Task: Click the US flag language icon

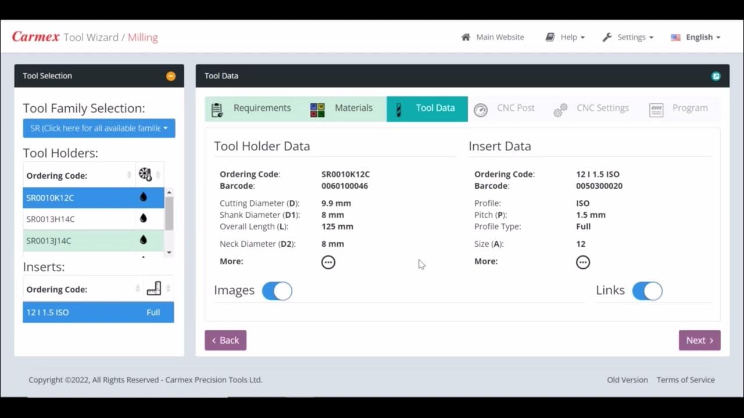Action: (x=675, y=37)
